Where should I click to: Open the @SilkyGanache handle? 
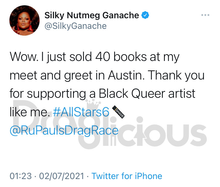pos(75,26)
